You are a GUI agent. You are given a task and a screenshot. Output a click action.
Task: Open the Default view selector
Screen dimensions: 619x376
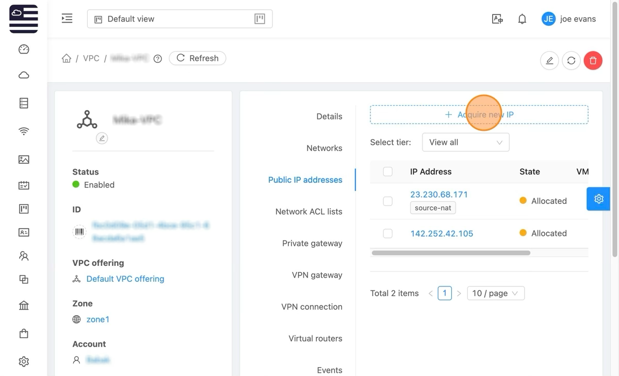point(180,19)
